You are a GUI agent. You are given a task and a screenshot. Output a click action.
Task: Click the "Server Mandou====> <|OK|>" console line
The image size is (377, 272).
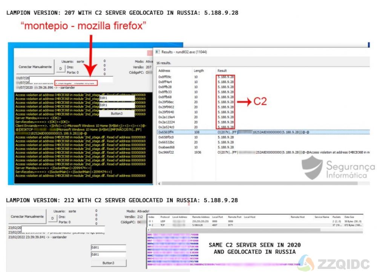(38, 118)
